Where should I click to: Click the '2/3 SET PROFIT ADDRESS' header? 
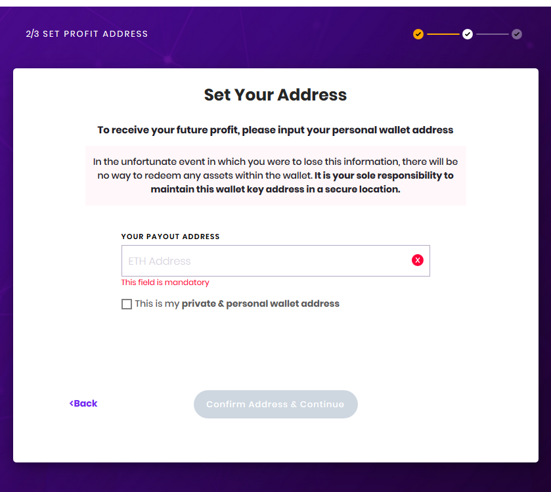coord(87,34)
